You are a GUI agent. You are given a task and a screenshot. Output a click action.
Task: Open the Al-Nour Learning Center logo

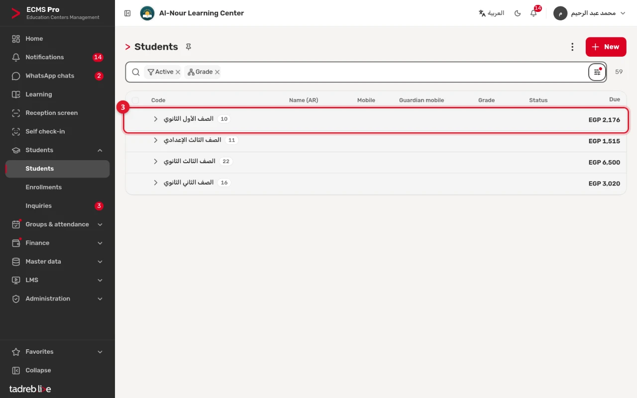147,13
